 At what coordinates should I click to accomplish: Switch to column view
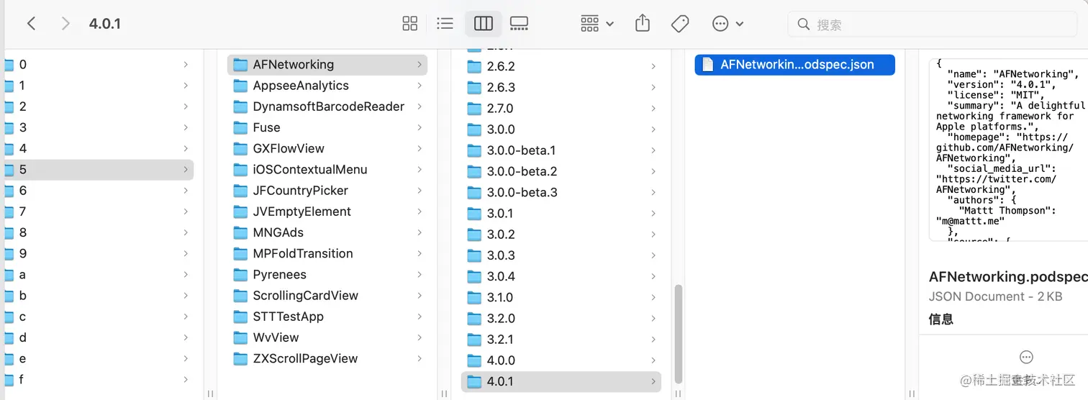pyautogui.click(x=484, y=24)
